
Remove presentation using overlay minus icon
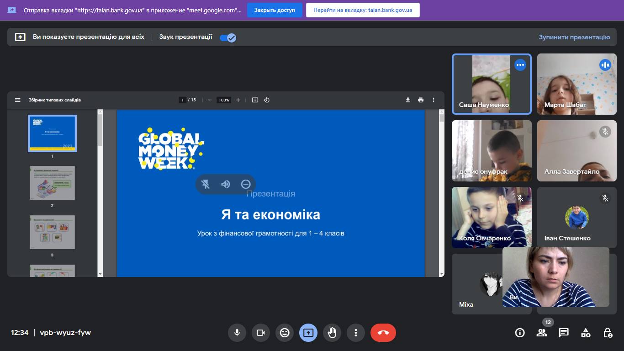[x=246, y=184]
